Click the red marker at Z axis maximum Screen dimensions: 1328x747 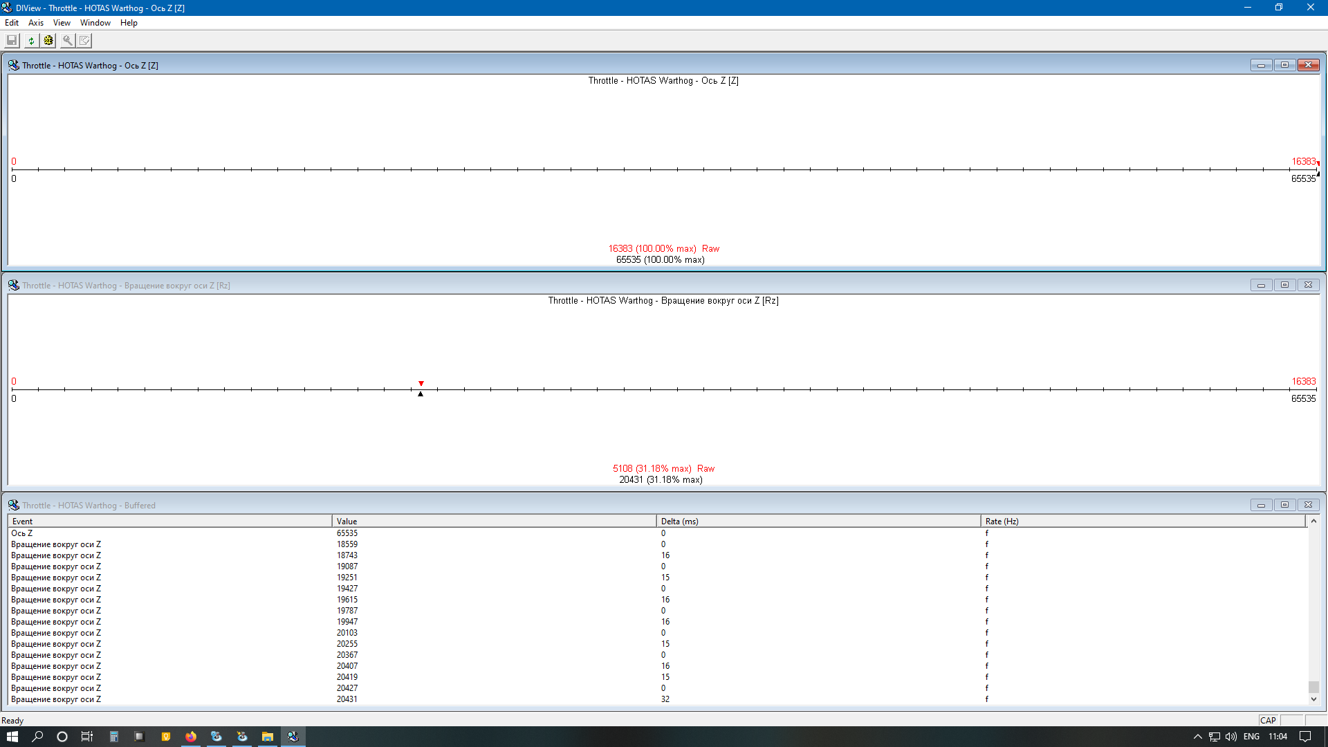point(1318,163)
